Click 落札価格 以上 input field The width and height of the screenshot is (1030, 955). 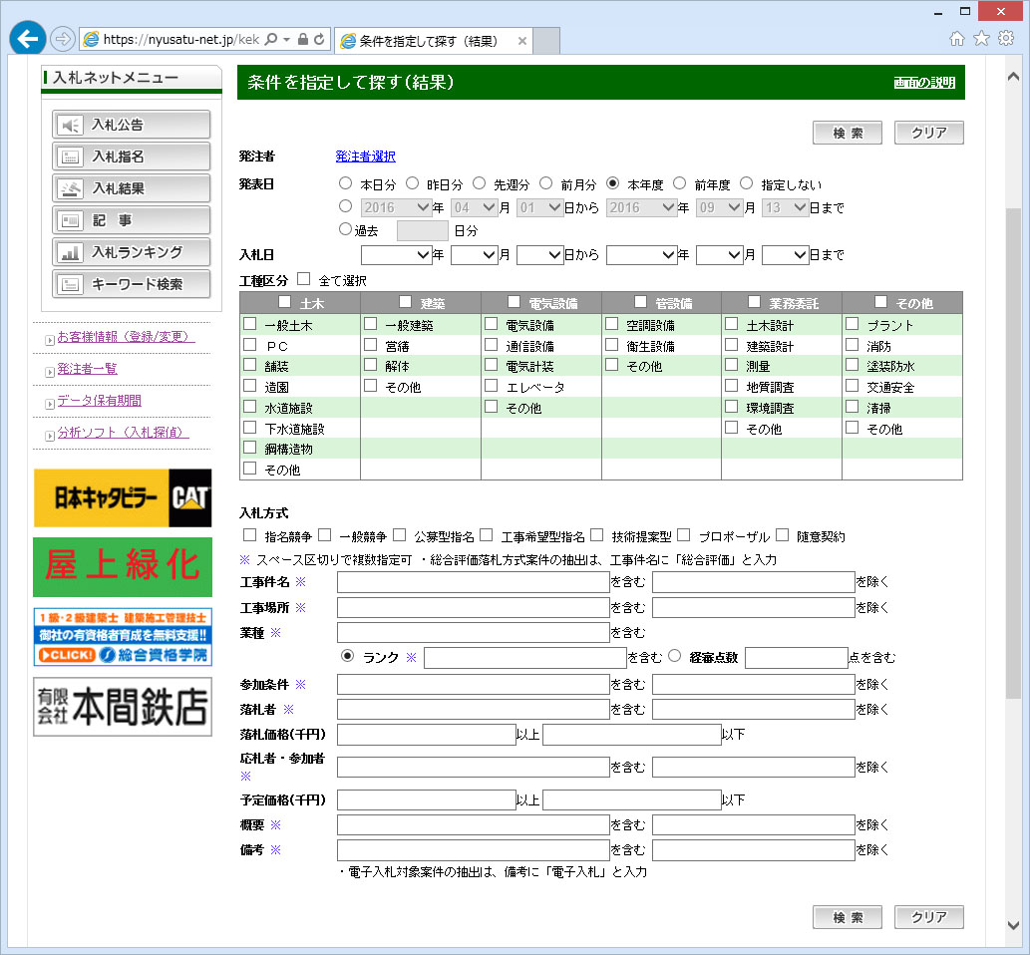[x=427, y=735]
